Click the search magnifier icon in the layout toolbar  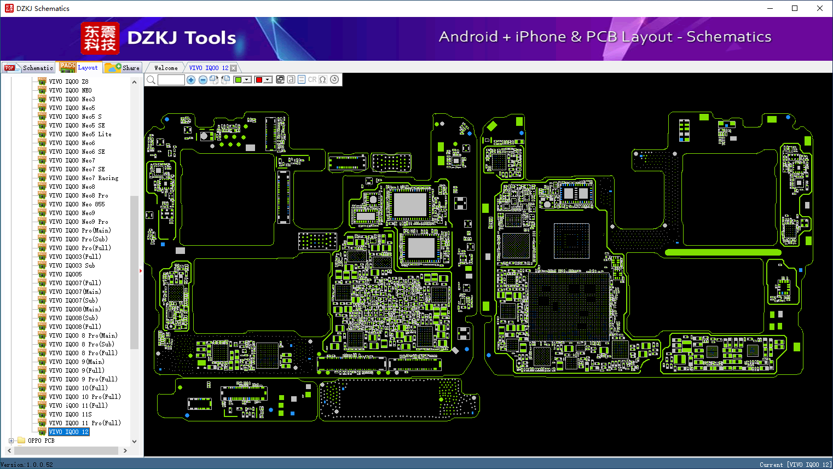(151, 80)
